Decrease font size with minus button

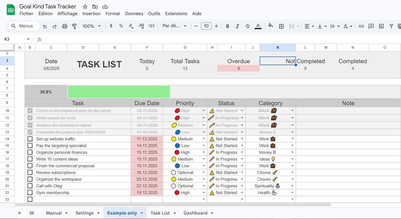tap(196, 26)
